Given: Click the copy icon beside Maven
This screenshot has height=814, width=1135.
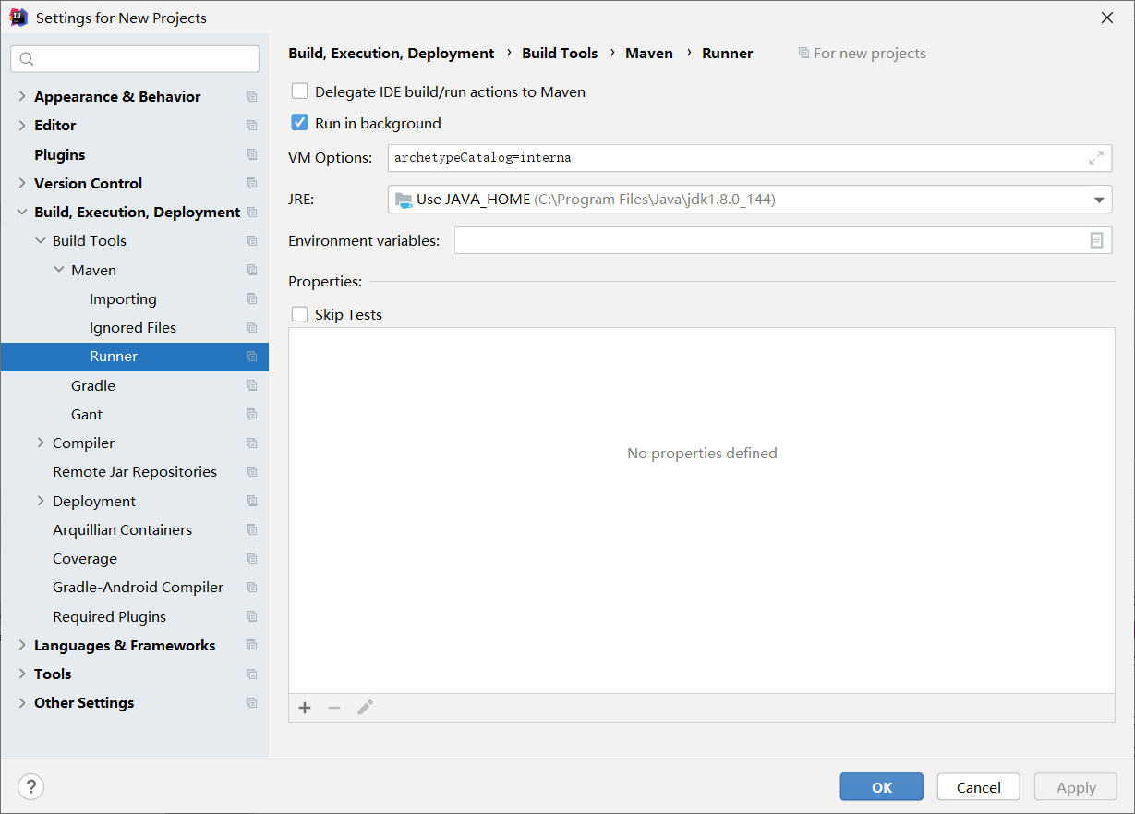Looking at the screenshot, I should point(251,270).
